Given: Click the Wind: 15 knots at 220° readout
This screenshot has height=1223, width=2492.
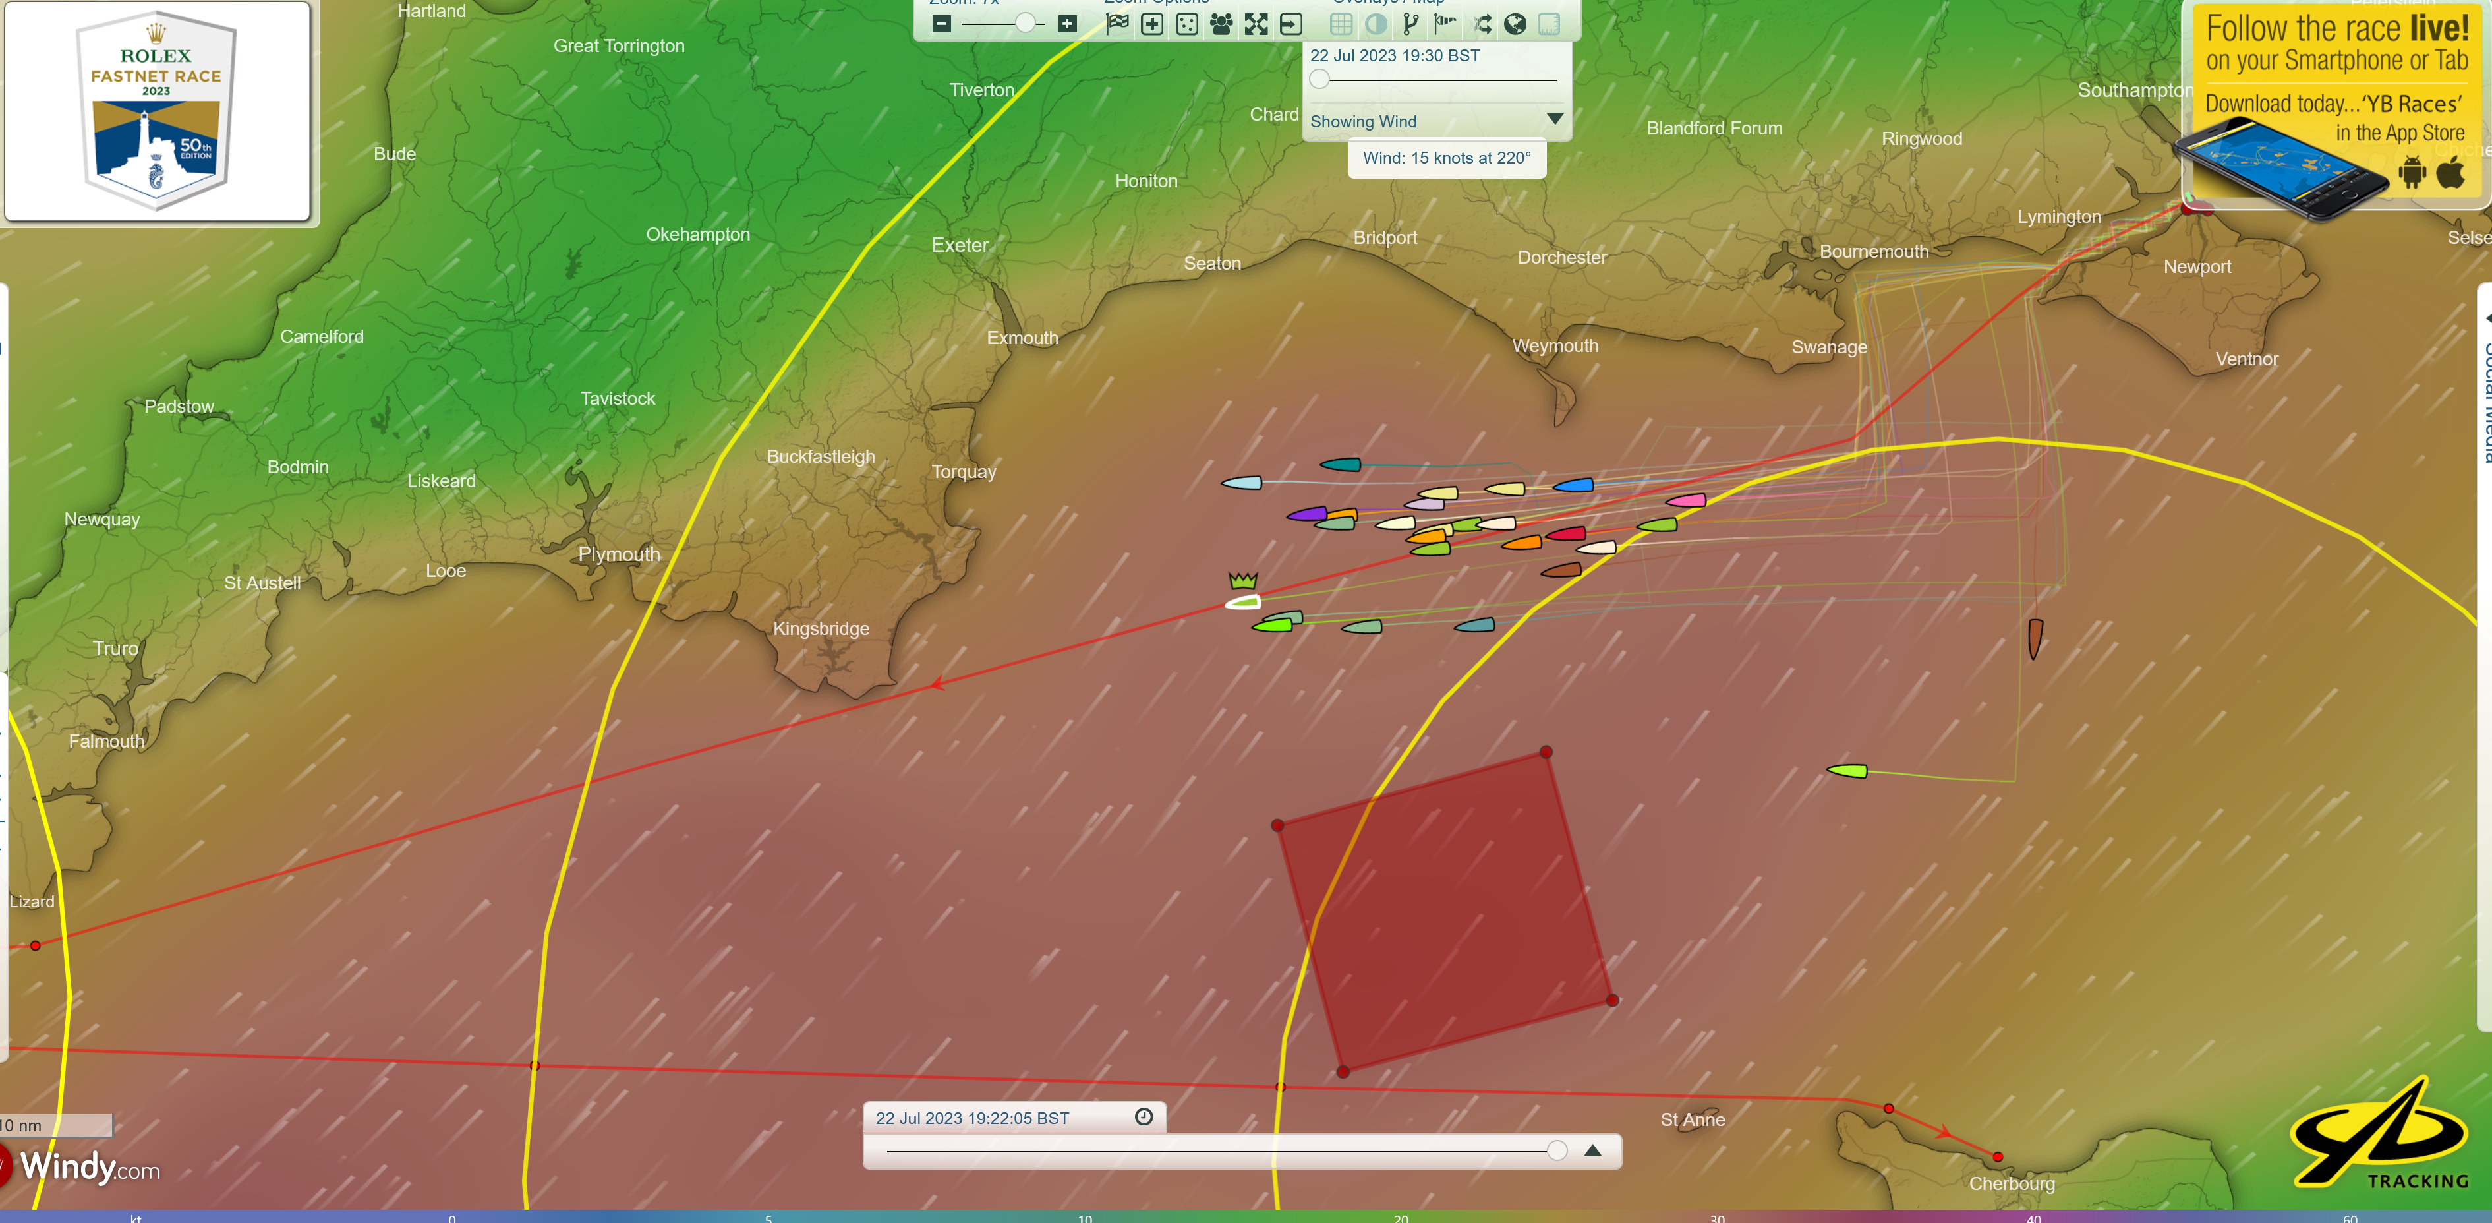Looking at the screenshot, I should pyautogui.click(x=1446, y=159).
